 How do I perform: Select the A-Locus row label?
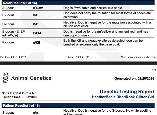[8, 8]
